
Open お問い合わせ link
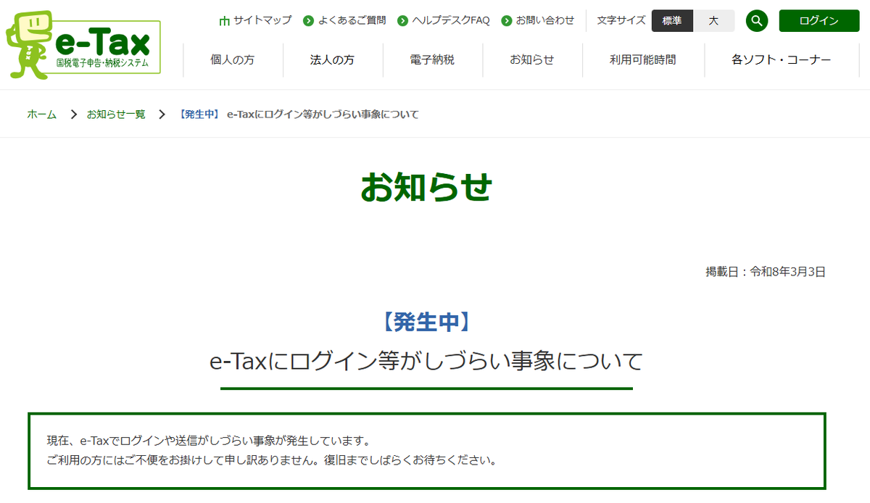[x=545, y=20]
